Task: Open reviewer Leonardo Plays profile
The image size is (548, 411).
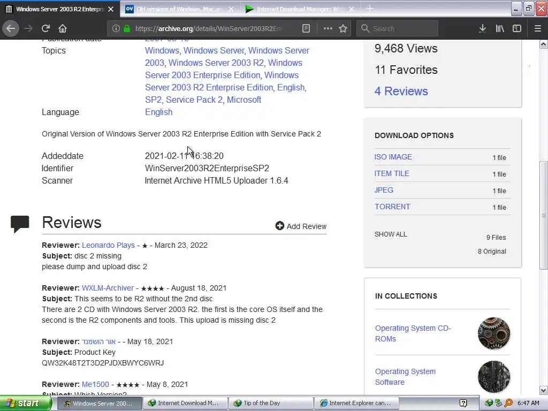Action: point(108,245)
